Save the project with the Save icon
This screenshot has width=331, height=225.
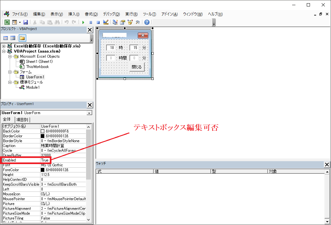pyautogui.click(x=26, y=22)
